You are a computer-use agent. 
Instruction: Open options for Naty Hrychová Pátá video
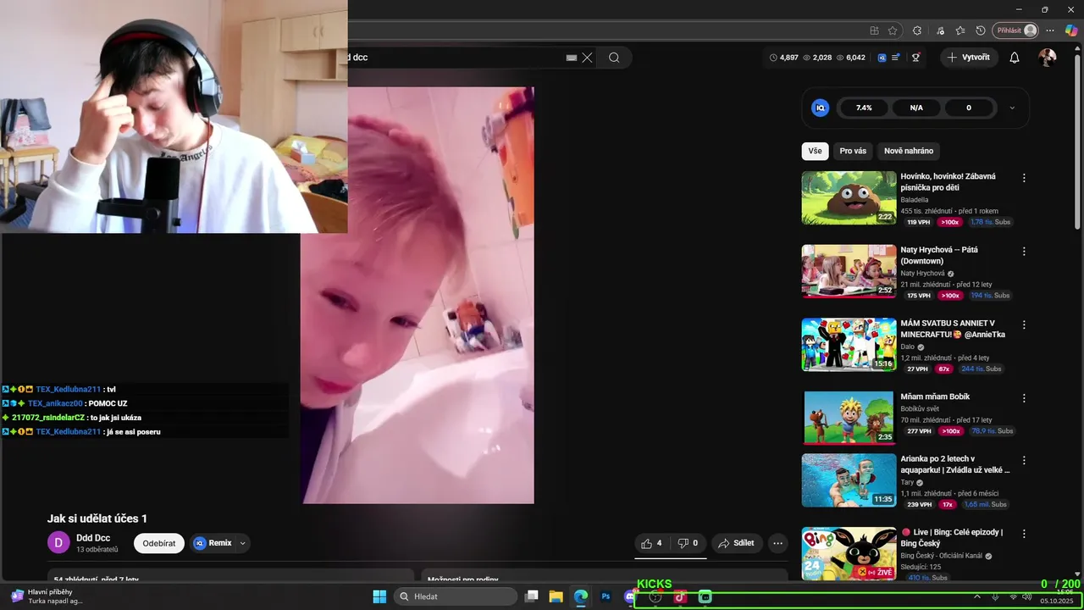(x=1024, y=252)
